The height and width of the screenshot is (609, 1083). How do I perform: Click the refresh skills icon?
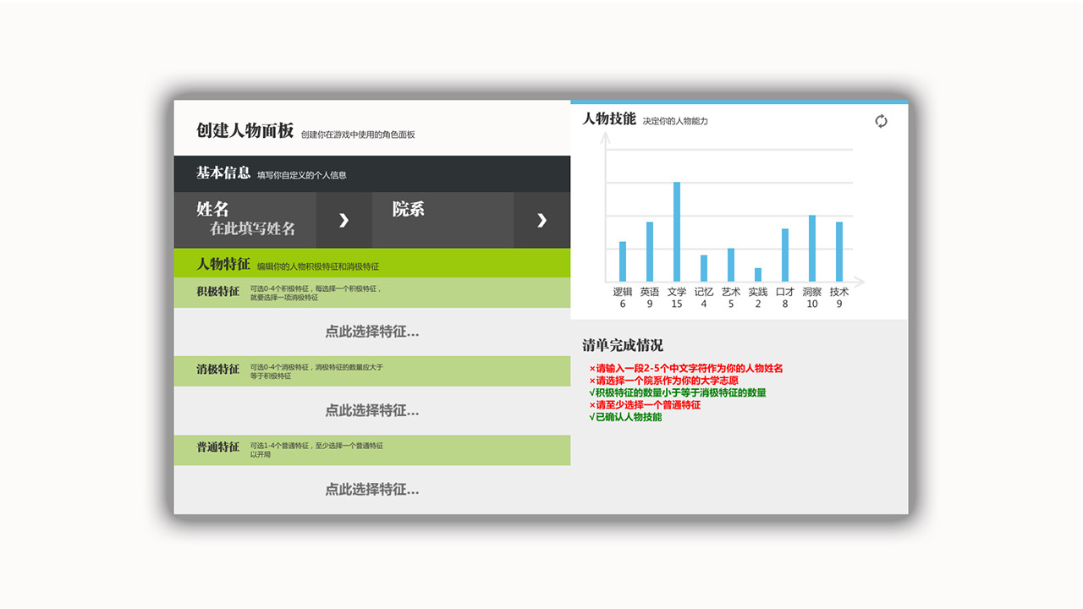881,121
